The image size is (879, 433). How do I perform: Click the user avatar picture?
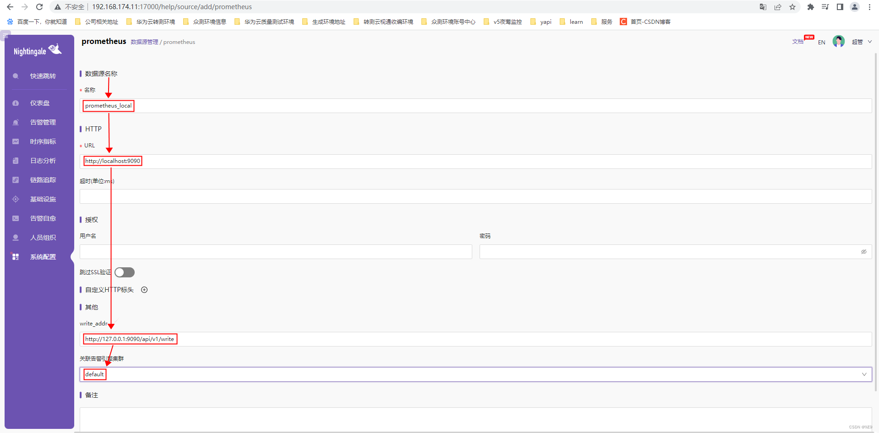pos(839,41)
